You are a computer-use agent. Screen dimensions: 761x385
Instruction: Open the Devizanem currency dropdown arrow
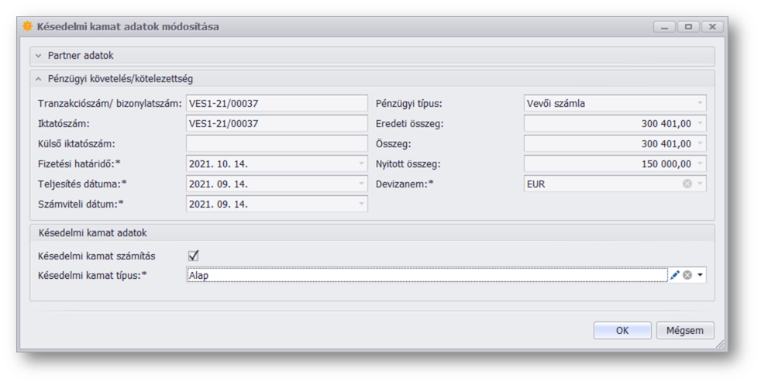(x=700, y=184)
